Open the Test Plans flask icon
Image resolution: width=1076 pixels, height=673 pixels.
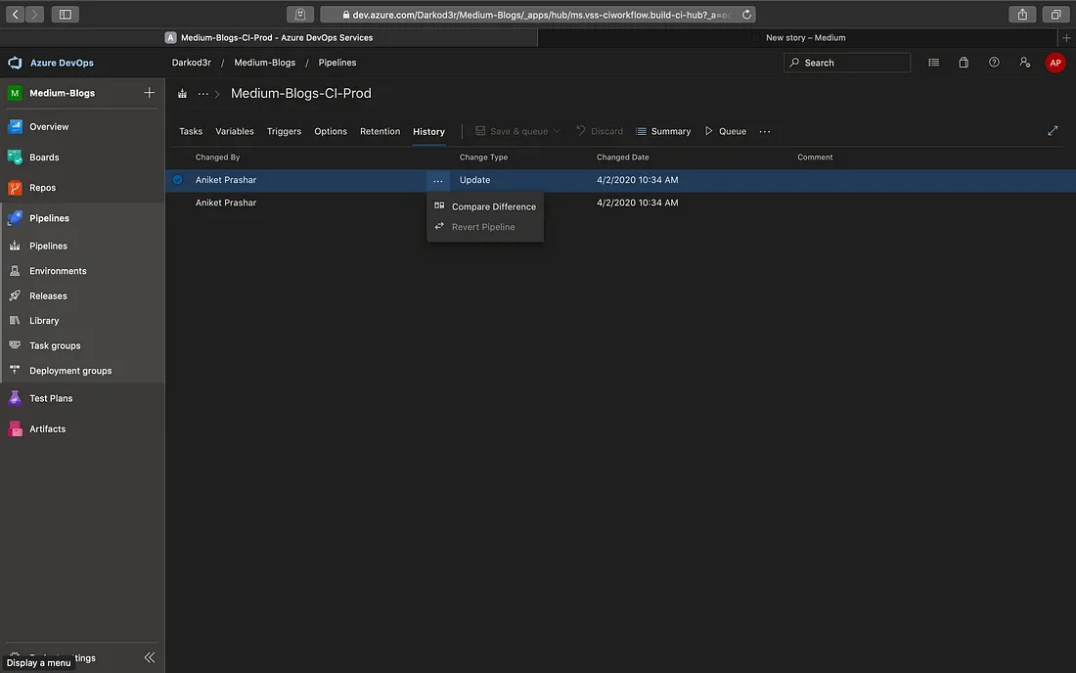[15, 398]
